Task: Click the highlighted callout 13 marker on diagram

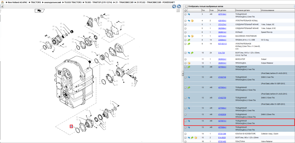Action: tap(71, 126)
